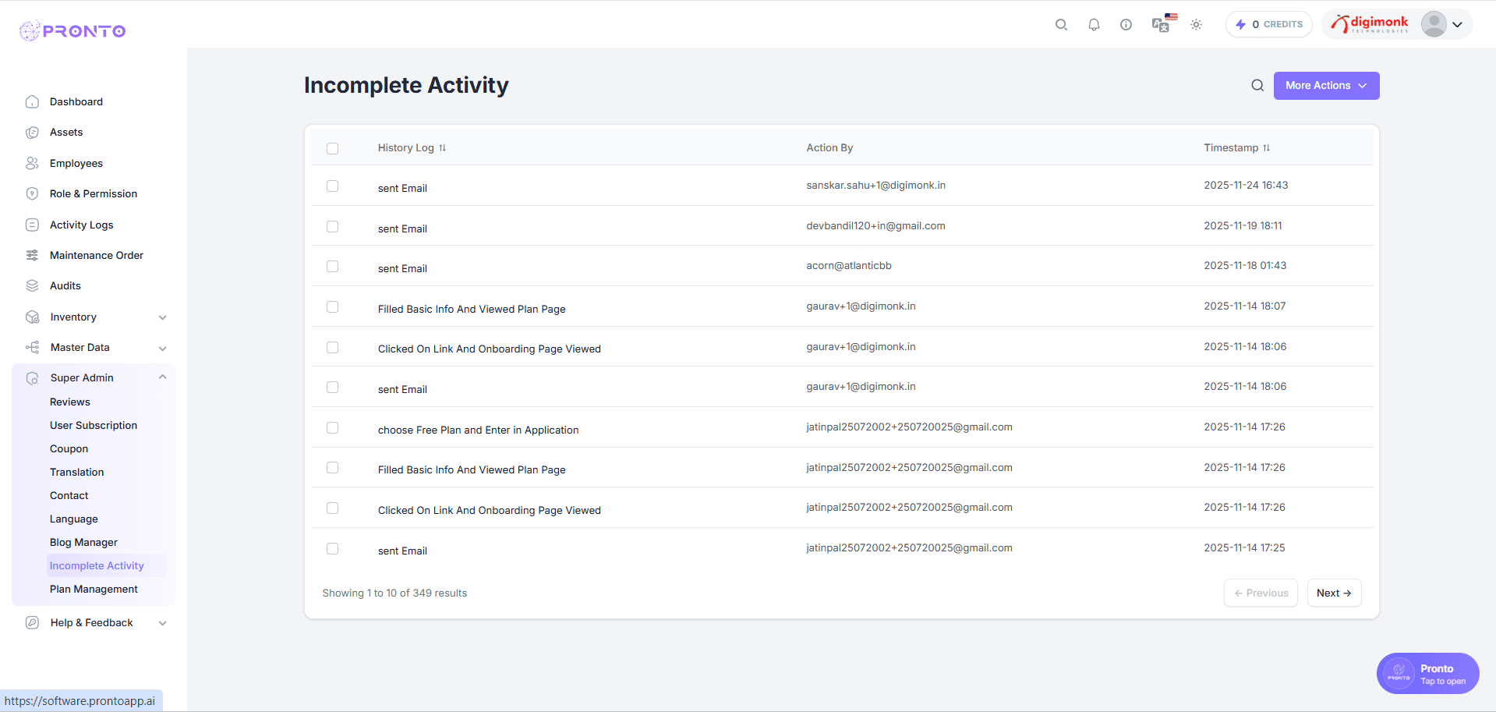Open the More Actions dropdown
The height and width of the screenshot is (712, 1496).
(x=1325, y=86)
